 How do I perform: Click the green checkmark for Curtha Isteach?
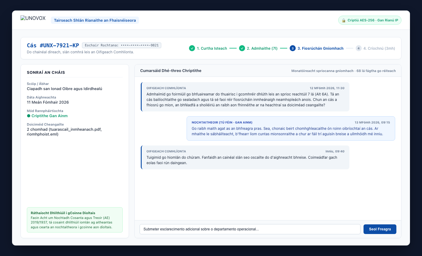(x=192, y=48)
